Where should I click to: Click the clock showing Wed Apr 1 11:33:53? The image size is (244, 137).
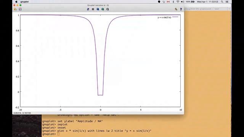click(207, 2)
